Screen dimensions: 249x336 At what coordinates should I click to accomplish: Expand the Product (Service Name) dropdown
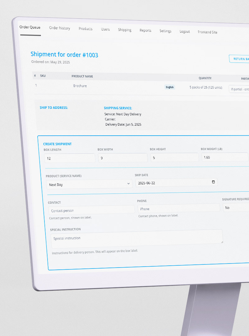pyautogui.click(x=89, y=184)
